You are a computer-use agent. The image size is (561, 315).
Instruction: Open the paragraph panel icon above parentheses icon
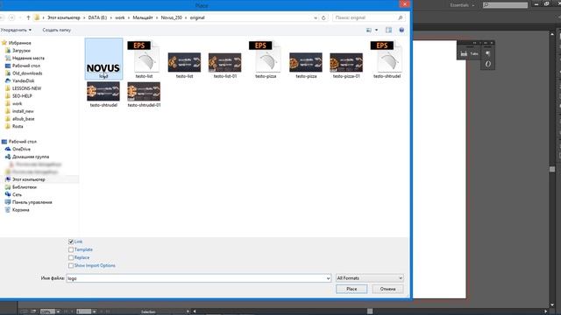pos(487,53)
